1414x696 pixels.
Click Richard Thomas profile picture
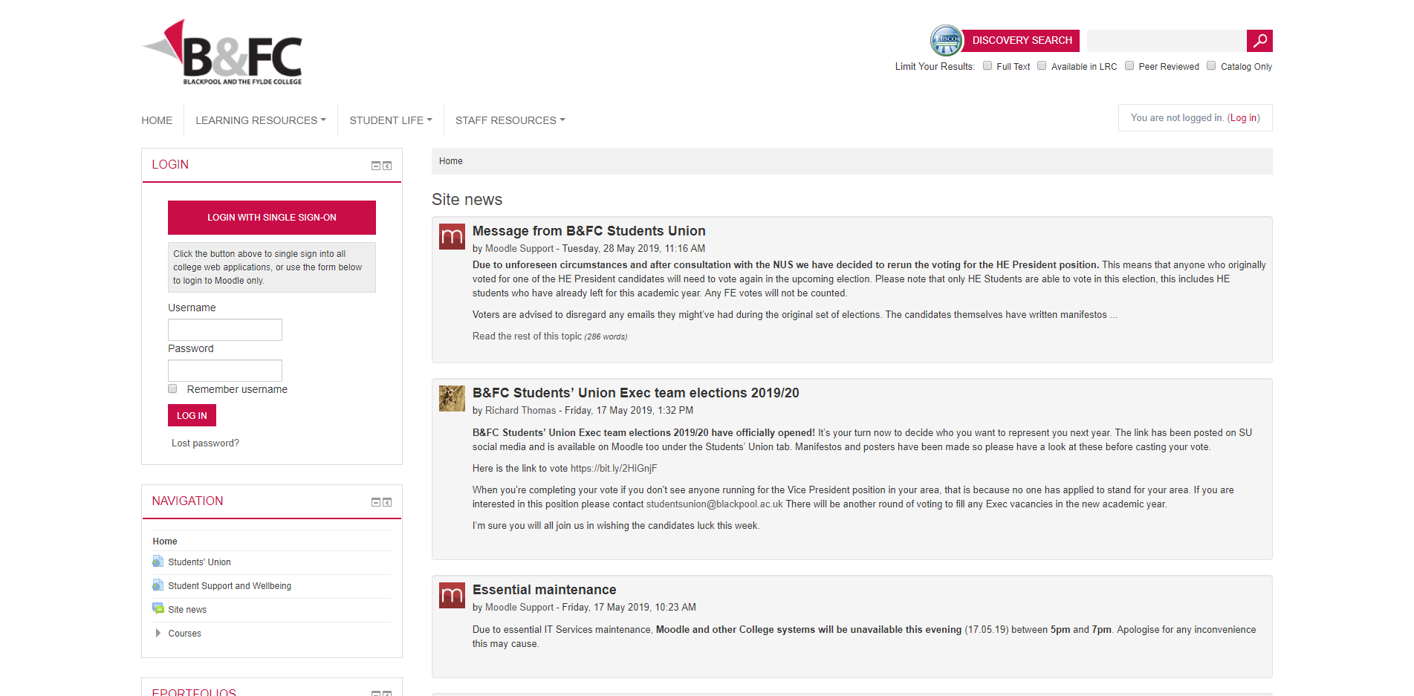[452, 399]
